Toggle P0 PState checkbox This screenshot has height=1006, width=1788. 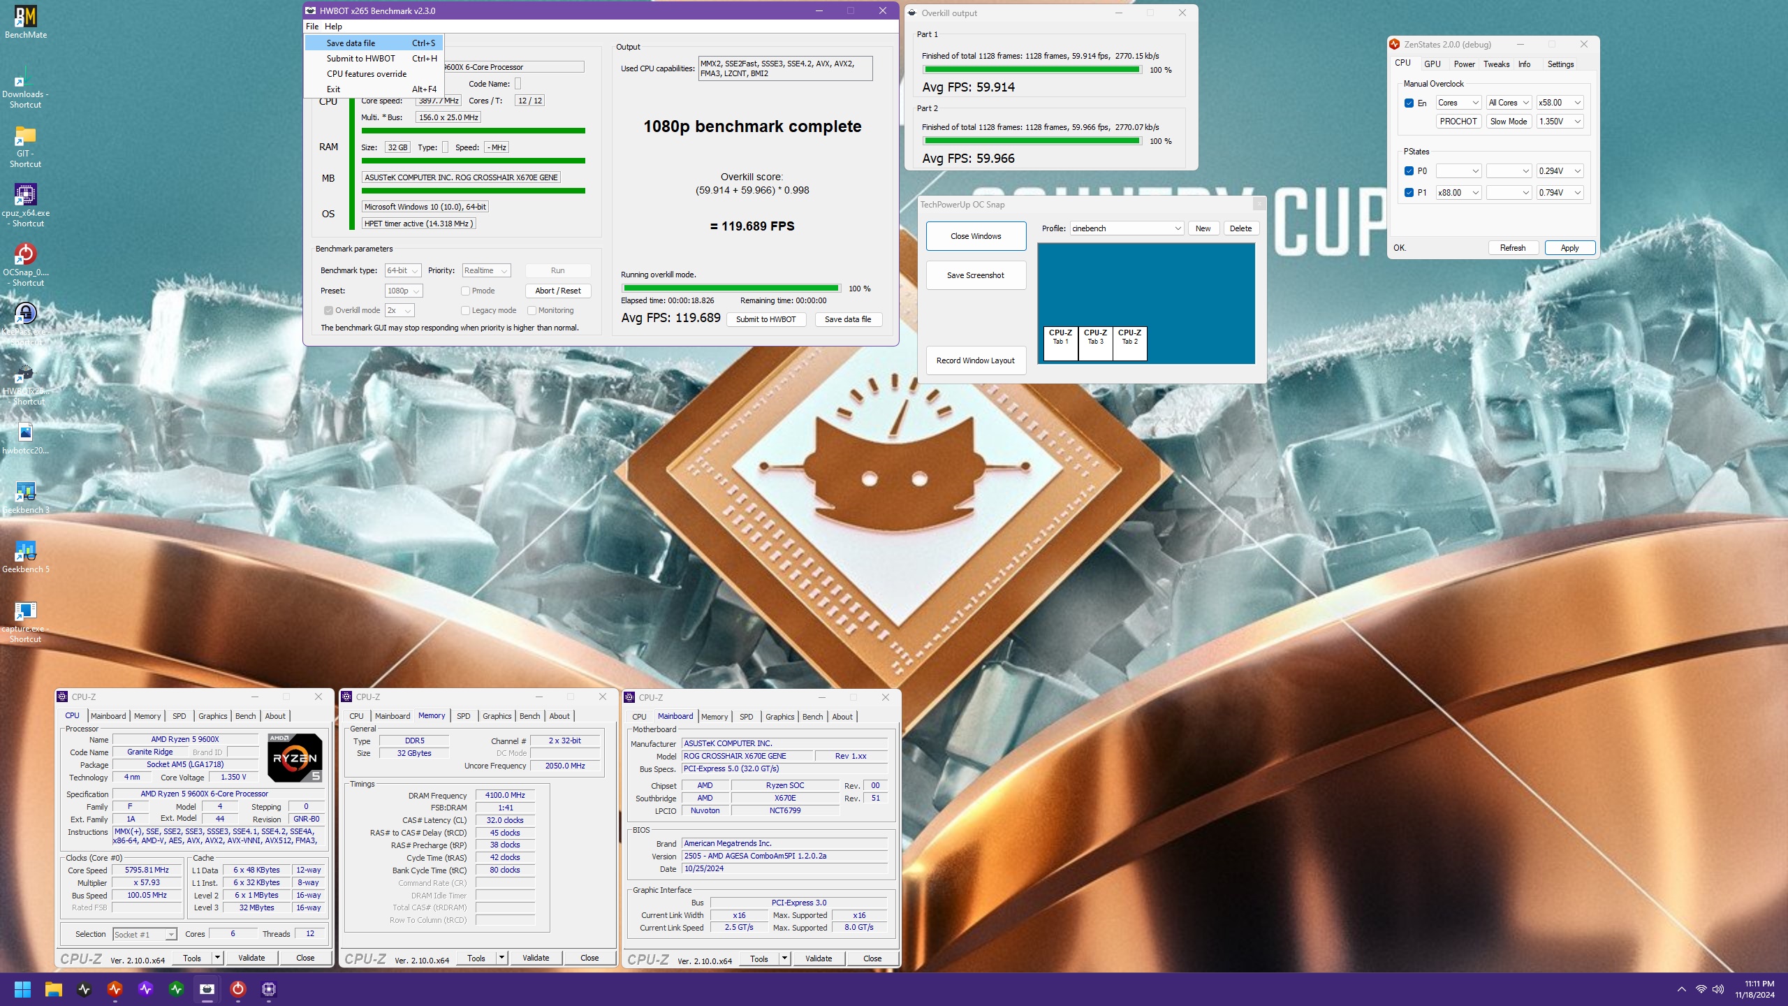click(1409, 171)
